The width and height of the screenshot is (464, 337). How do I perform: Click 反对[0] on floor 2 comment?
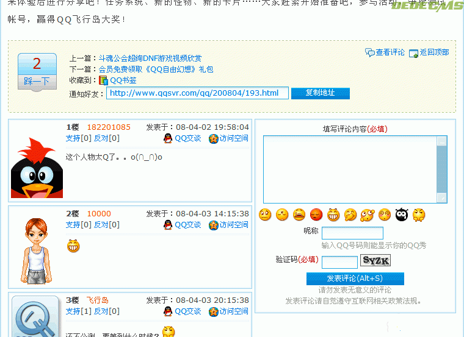(106, 225)
